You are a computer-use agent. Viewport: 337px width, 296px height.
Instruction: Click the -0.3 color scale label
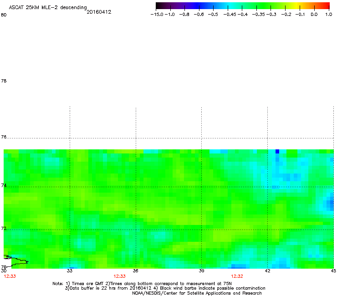point(271,15)
